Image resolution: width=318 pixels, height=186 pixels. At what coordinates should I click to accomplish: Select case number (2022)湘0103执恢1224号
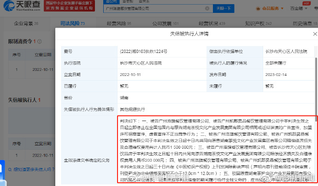[143, 52]
